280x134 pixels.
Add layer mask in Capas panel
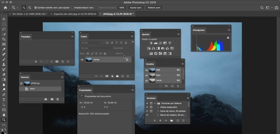click(107, 76)
